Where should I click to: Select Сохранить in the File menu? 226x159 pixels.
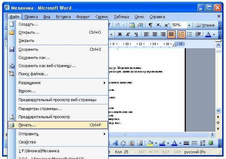(58, 49)
